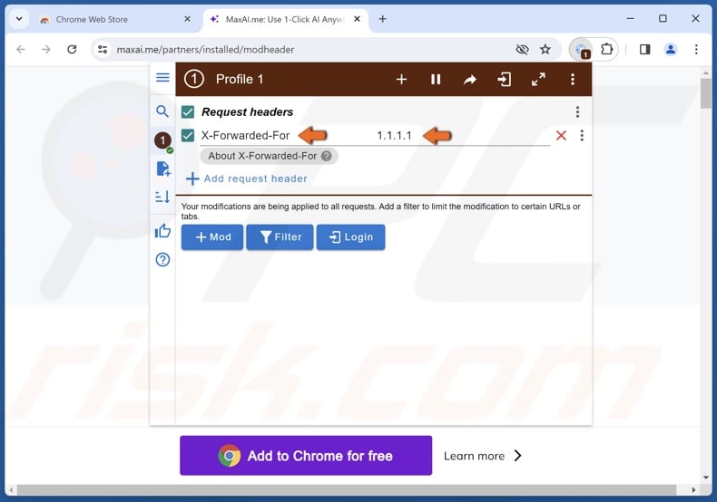
Task: Edit the 1.1.1.1 header value field
Action: pyautogui.click(x=462, y=136)
